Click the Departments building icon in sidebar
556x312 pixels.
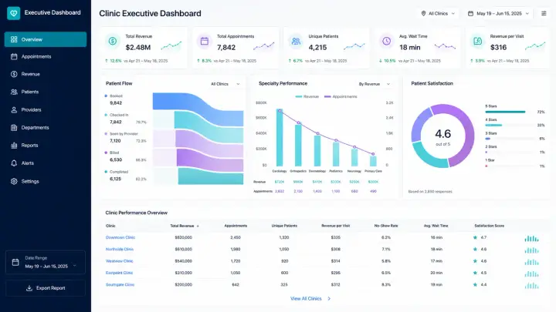point(14,128)
